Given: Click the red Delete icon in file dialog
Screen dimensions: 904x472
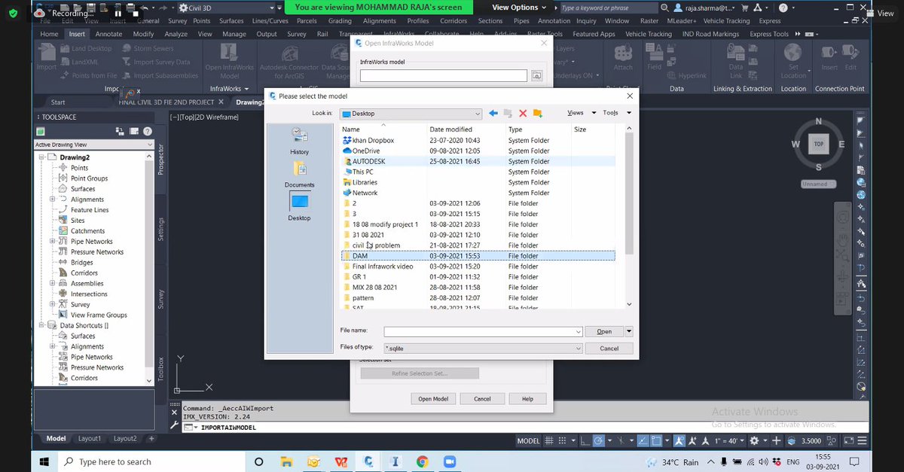Looking at the screenshot, I should (523, 113).
